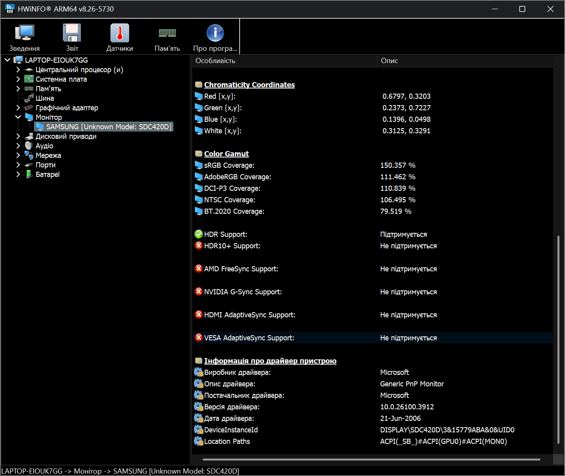Click the Шина bus icon

pyautogui.click(x=29, y=98)
